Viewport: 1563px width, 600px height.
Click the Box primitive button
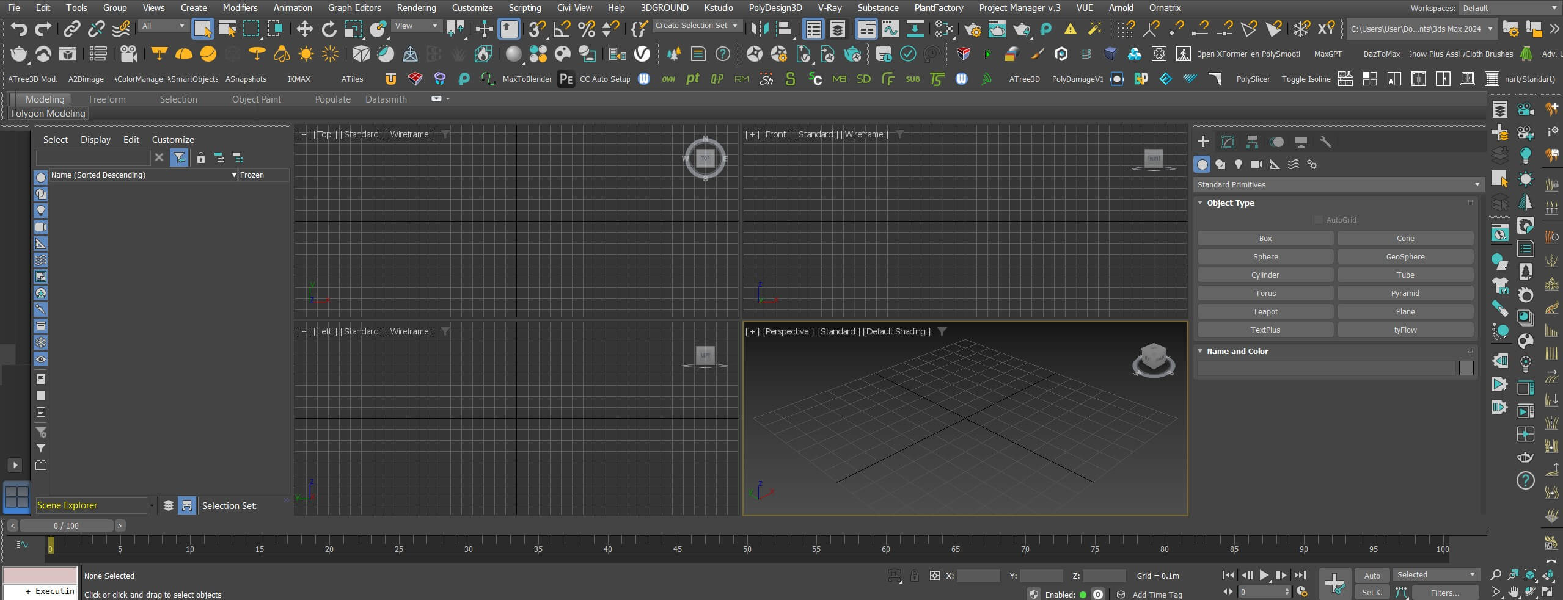tap(1265, 238)
